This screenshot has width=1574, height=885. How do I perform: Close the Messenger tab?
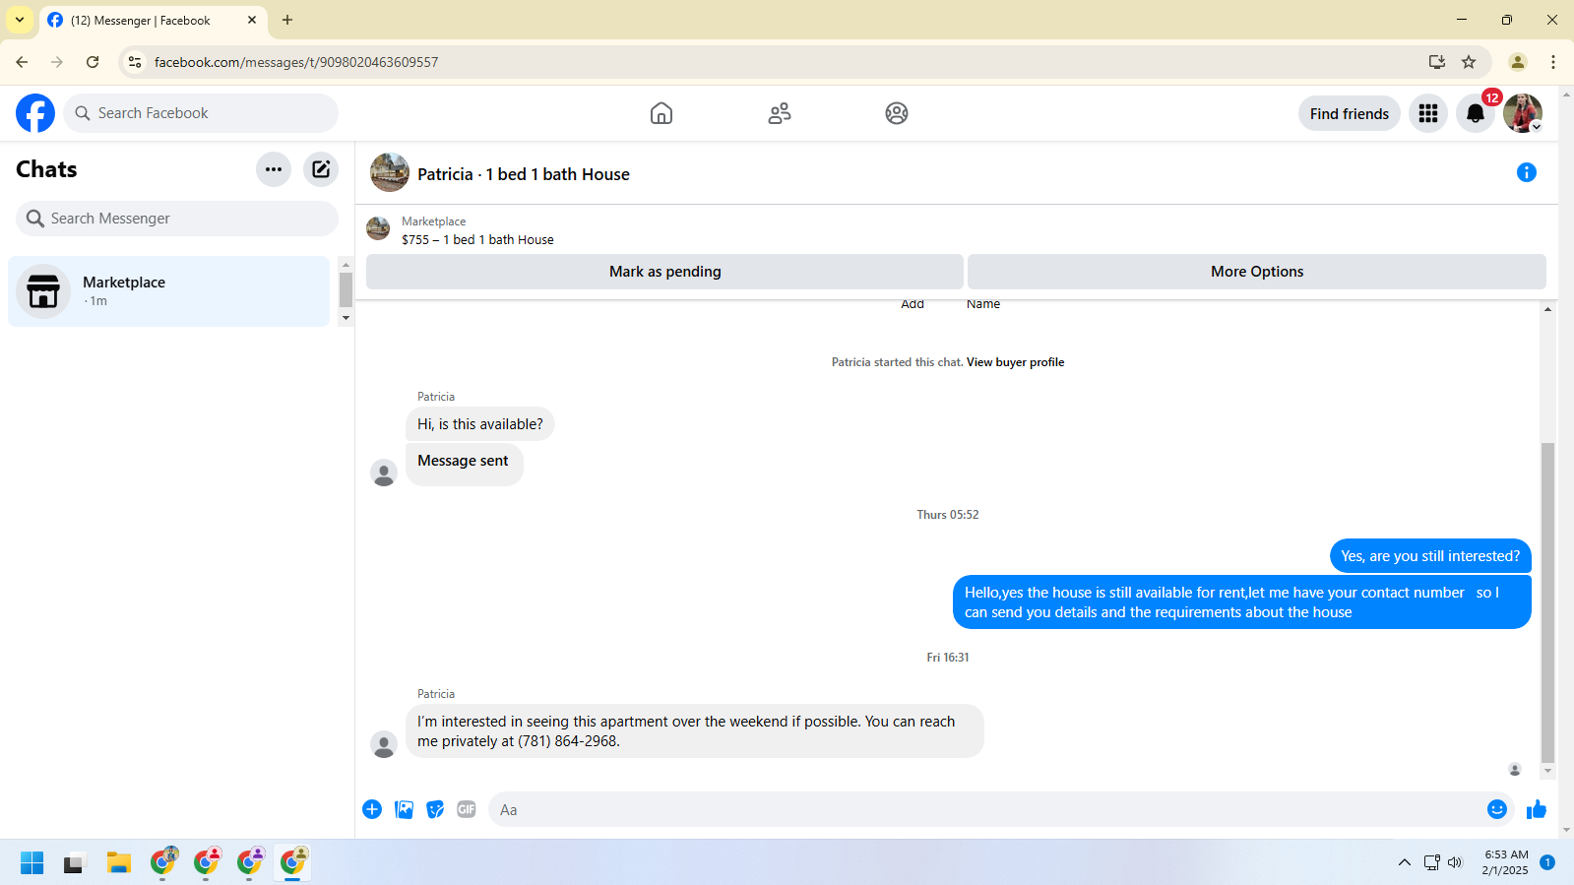coord(252,20)
